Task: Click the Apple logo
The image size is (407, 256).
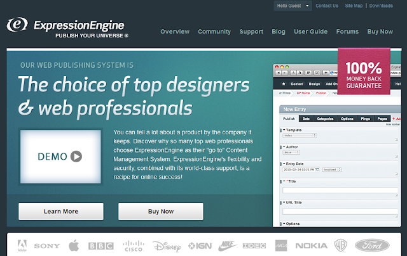Action: pos(74,245)
